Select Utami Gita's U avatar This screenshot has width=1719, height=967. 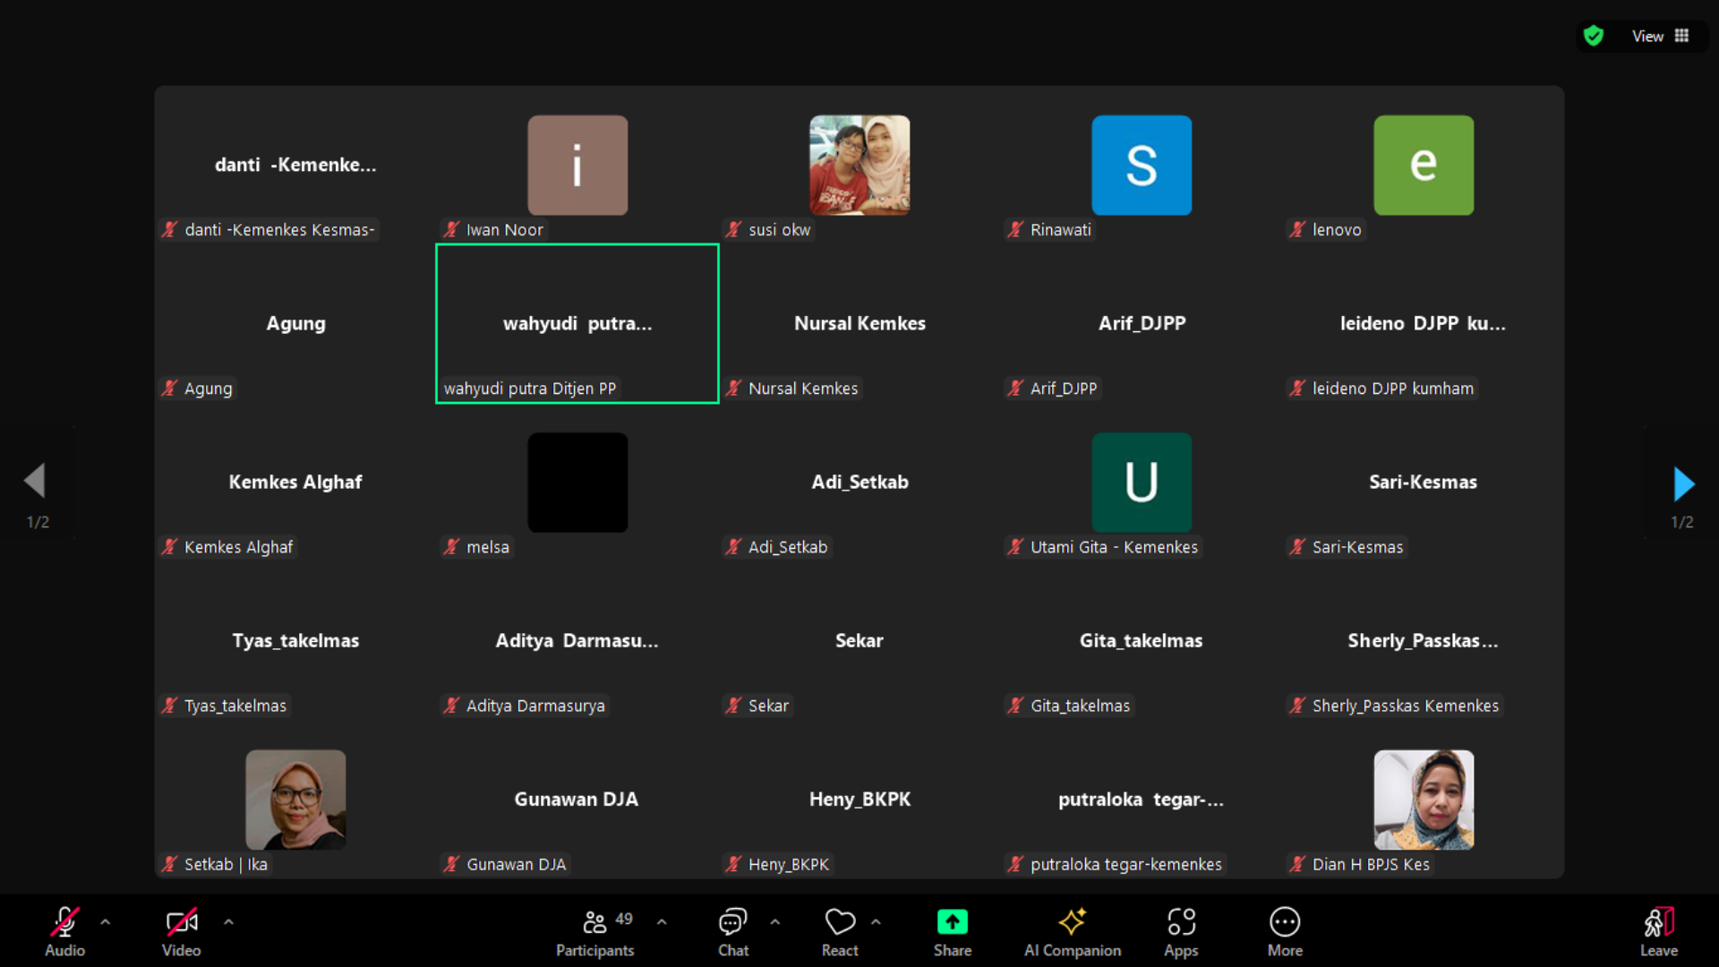point(1142,483)
